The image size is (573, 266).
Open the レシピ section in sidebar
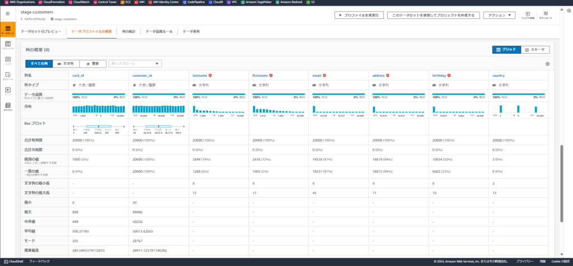pos(8,61)
